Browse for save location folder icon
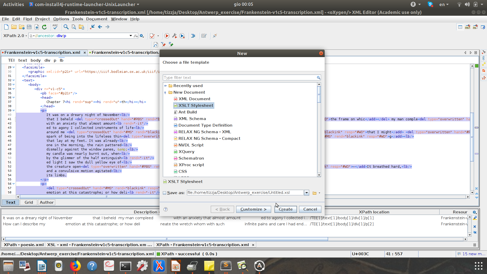Image resolution: width=487 pixels, height=274 pixels. [x=315, y=193]
